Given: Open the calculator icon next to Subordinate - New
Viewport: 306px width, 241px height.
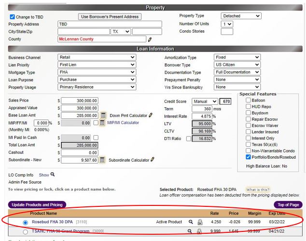Looking at the screenshot, I should (103, 160).
